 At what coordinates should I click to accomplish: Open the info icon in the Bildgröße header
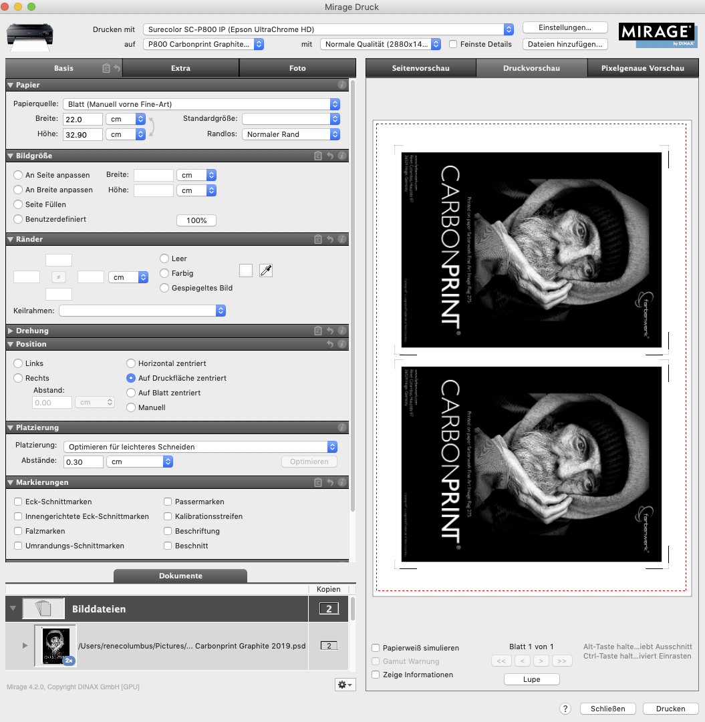(x=342, y=156)
